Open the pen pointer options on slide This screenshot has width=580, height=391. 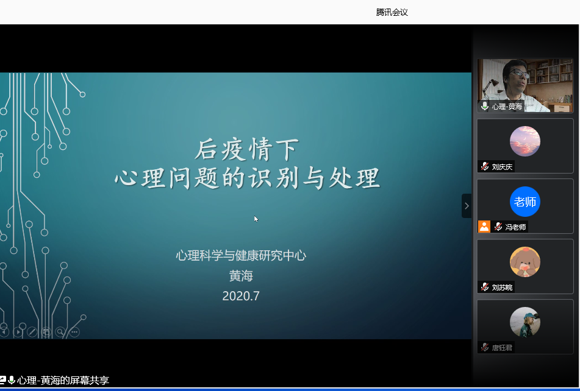32,332
